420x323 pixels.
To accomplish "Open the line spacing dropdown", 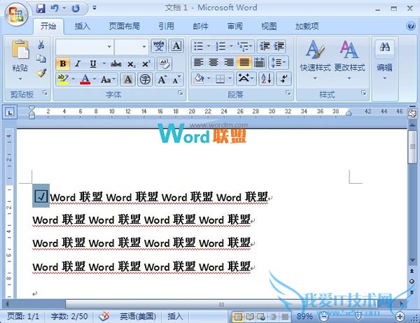I will click(x=279, y=63).
